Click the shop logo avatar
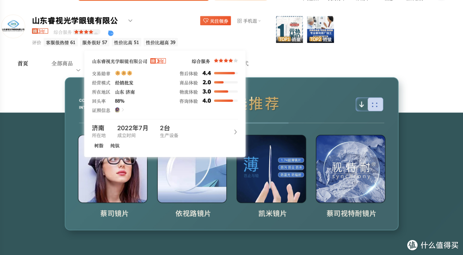 (x=13, y=26)
